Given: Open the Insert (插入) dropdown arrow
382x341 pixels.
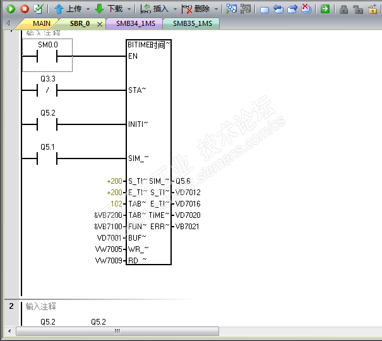Looking at the screenshot, I should (x=175, y=9).
